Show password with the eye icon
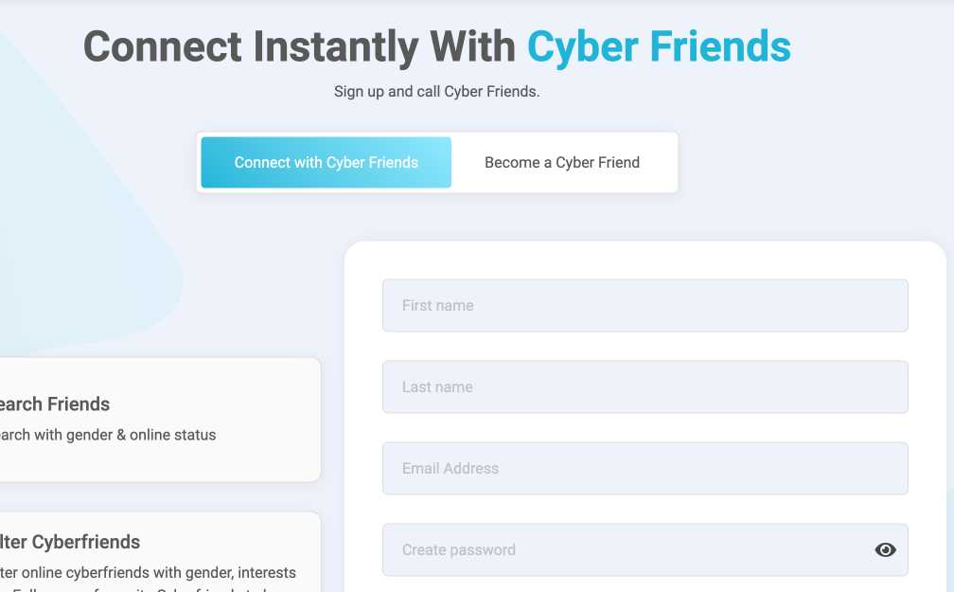This screenshot has width=954, height=592. point(885,549)
